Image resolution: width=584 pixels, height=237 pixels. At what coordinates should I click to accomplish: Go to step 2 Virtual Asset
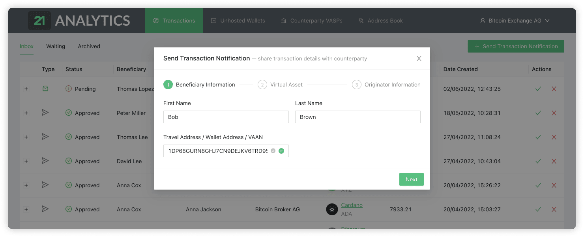click(281, 85)
